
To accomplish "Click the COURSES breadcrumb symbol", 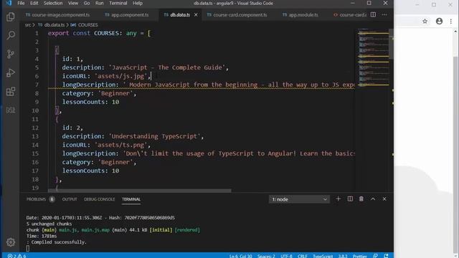I will [87, 25].
